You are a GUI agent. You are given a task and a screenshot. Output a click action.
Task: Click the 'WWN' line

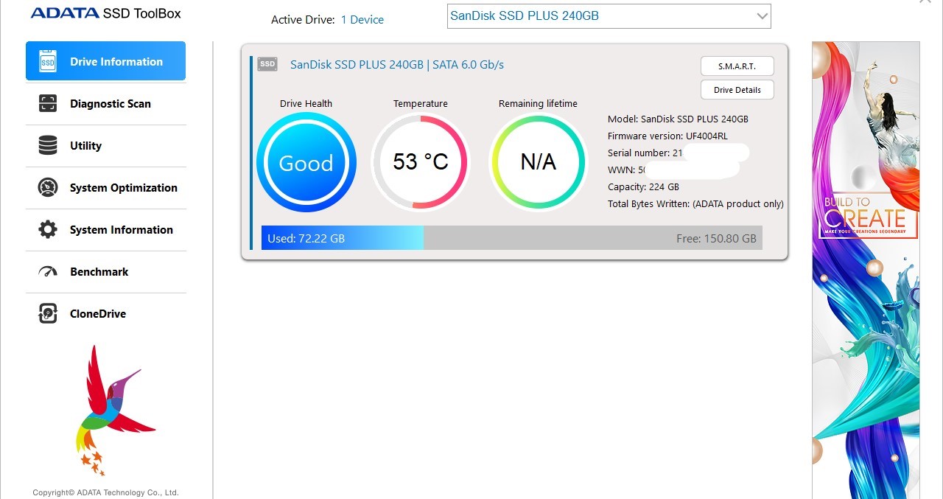click(626, 170)
